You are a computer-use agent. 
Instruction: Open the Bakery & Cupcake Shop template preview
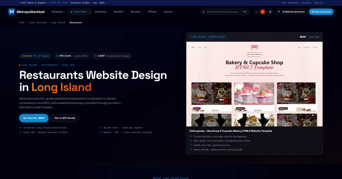point(254,84)
